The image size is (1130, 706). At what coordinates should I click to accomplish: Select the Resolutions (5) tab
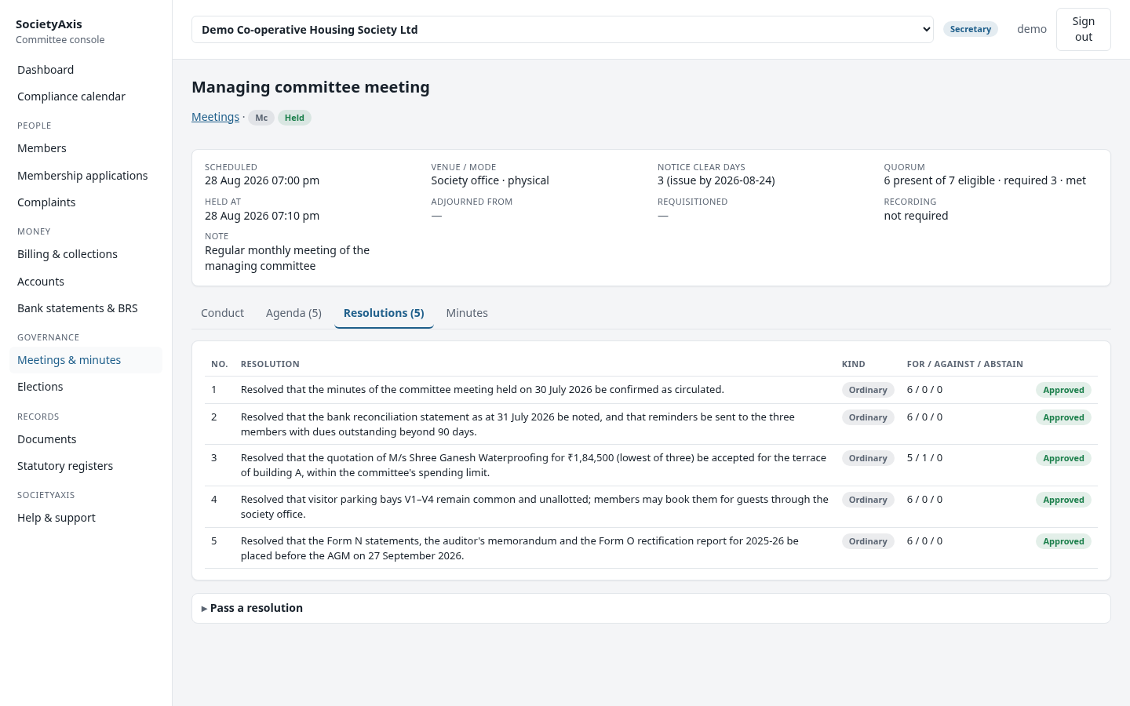384,313
